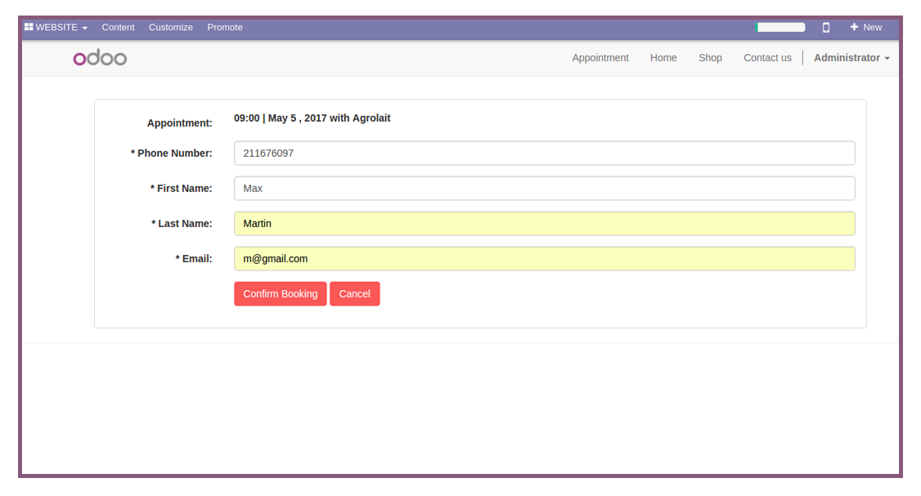The height and width of the screenshot is (496, 921).
Task: Click the Email input field
Action: [545, 259]
